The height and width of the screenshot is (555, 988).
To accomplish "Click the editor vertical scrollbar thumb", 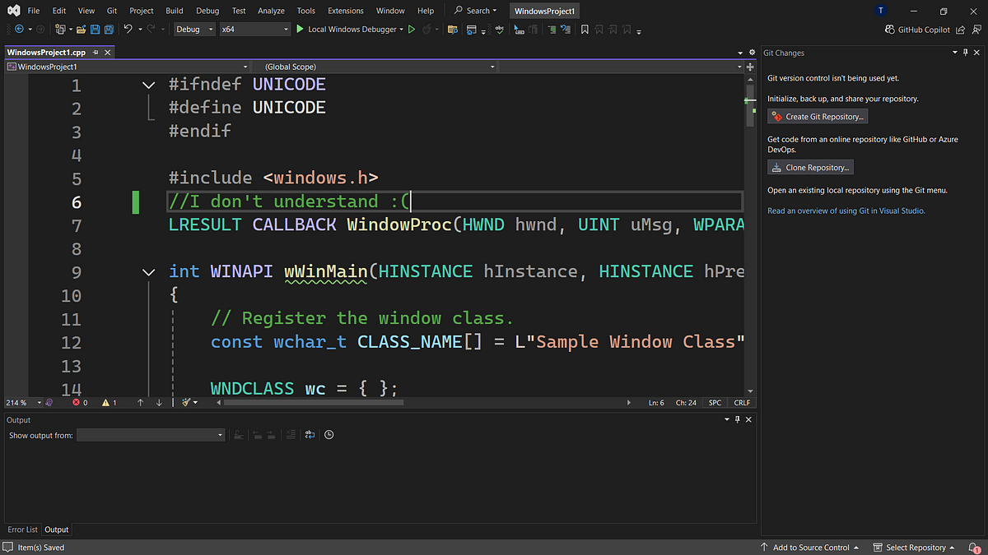I will point(750,106).
